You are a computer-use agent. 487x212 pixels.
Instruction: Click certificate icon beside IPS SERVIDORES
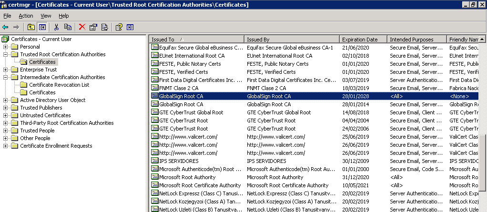tap(155, 161)
